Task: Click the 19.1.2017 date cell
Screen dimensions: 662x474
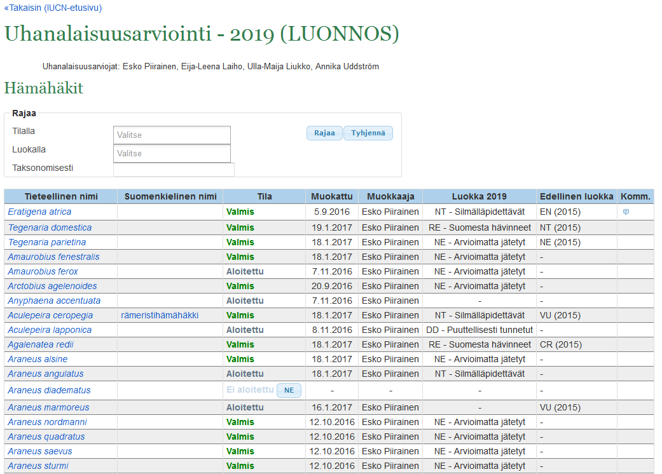Action: 332,227
